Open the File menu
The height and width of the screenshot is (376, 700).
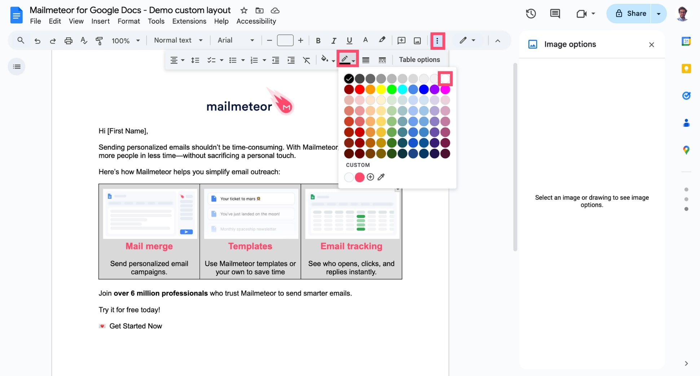35,21
